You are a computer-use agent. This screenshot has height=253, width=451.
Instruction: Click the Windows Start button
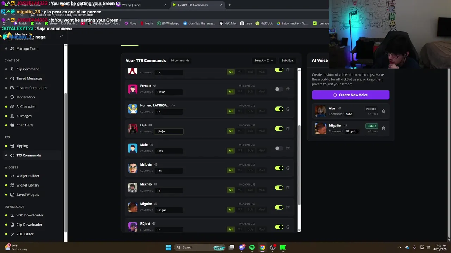168,247
